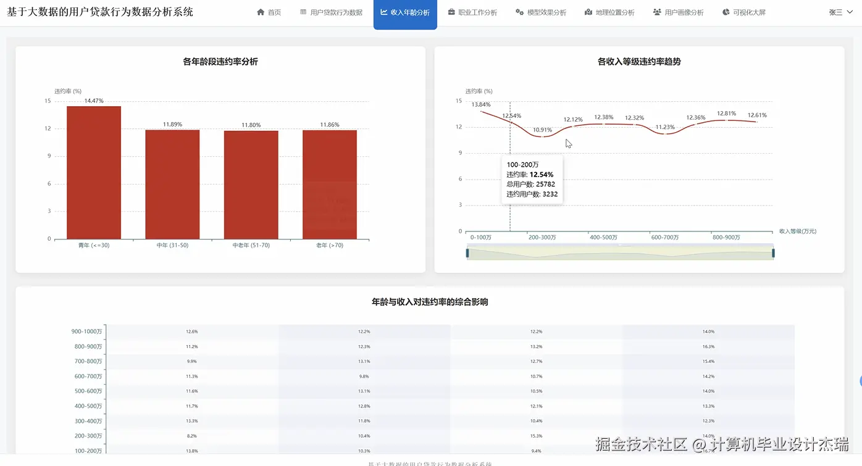Screen dimensions: 862x466
Task: Click the 各收入等级违约率趋势 chart title
Action: tap(639, 62)
